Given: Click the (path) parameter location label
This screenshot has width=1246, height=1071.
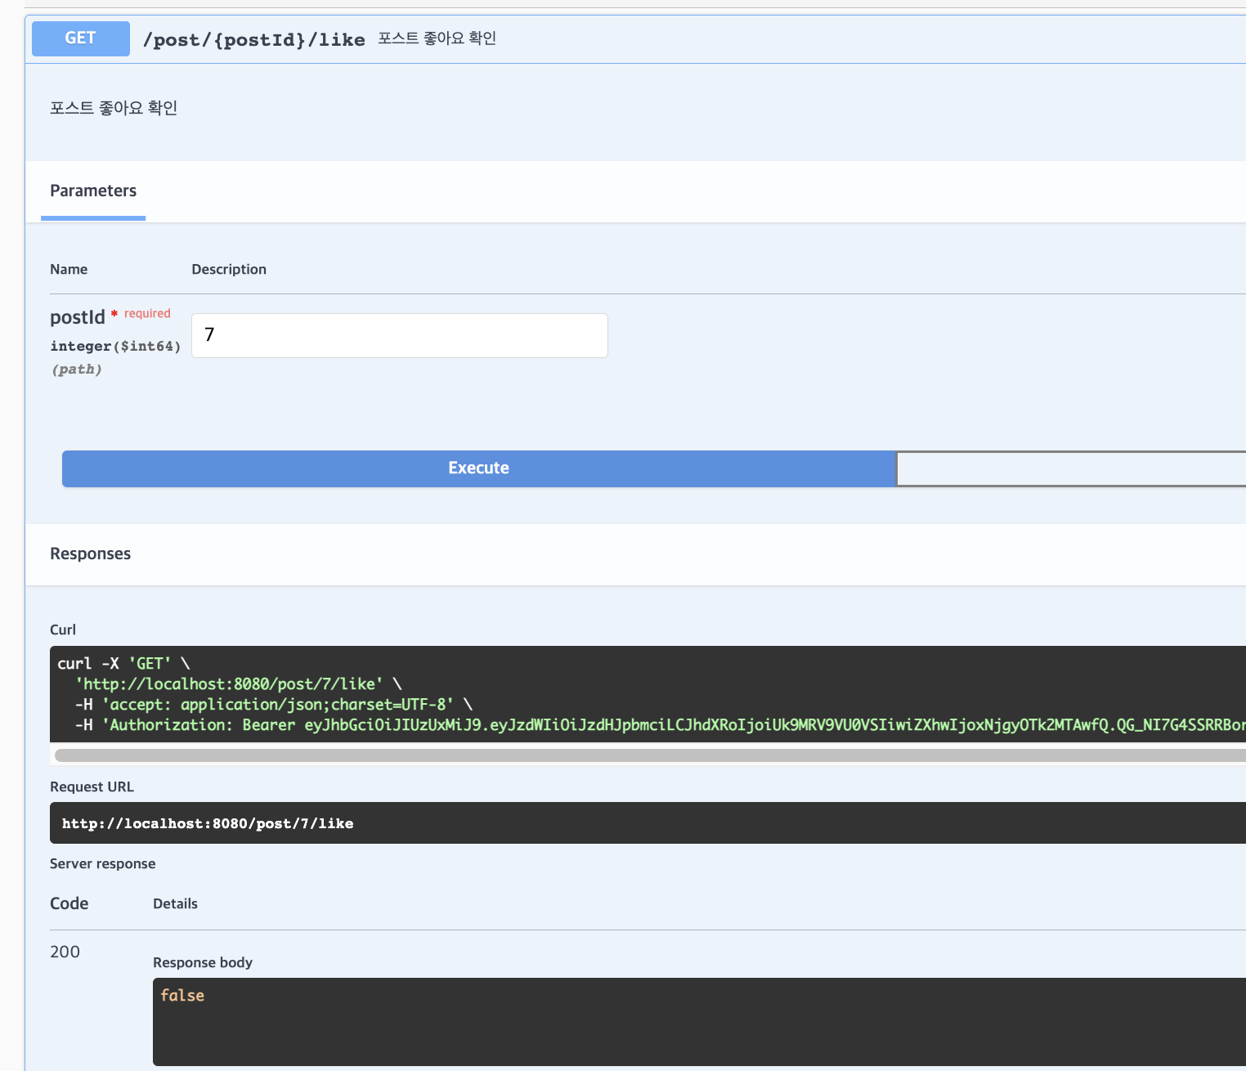Looking at the screenshot, I should click(x=77, y=370).
